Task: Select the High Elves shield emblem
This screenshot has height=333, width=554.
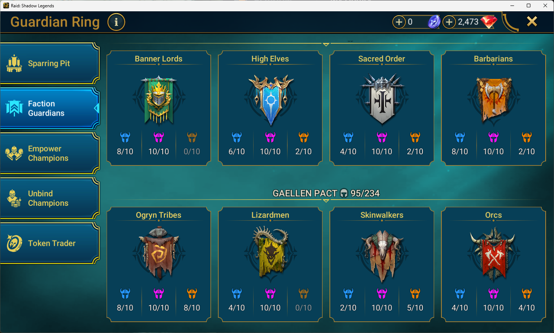Action: point(271,100)
